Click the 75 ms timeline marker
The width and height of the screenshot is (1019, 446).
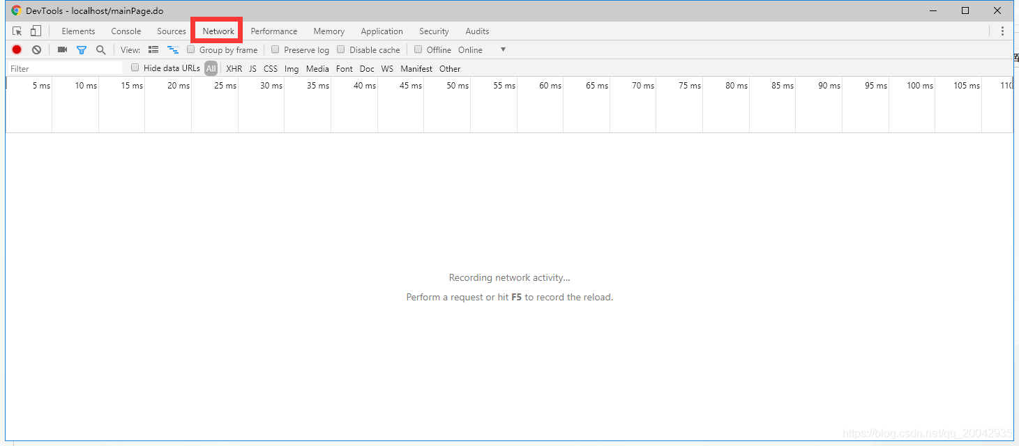690,86
